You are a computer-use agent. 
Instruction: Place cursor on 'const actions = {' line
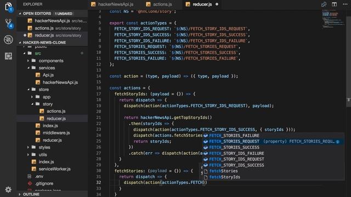[x=130, y=88]
